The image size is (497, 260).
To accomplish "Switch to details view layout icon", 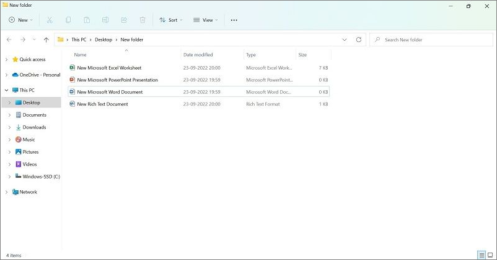I will (481, 255).
